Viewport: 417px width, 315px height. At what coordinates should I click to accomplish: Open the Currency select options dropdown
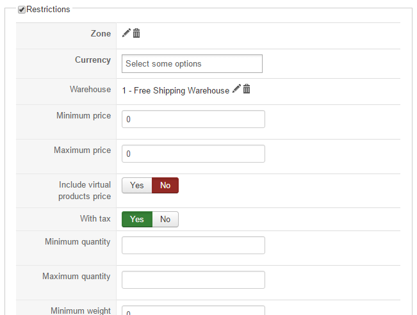[x=192, y=64]
